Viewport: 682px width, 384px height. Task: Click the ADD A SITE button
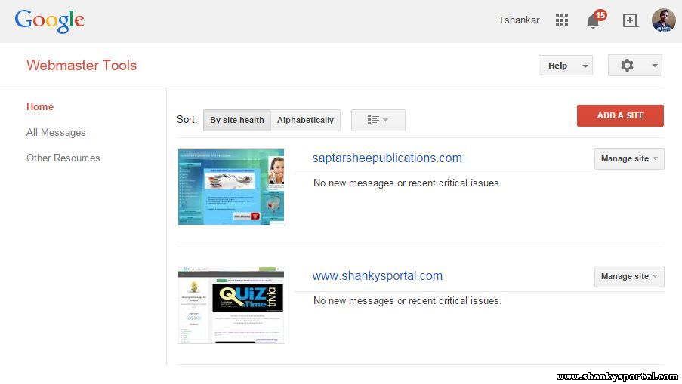(620, 115)
